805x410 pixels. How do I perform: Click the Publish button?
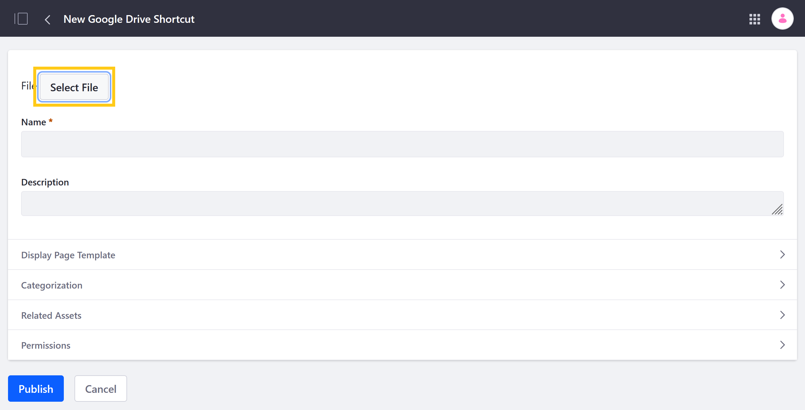coord(36,389)
